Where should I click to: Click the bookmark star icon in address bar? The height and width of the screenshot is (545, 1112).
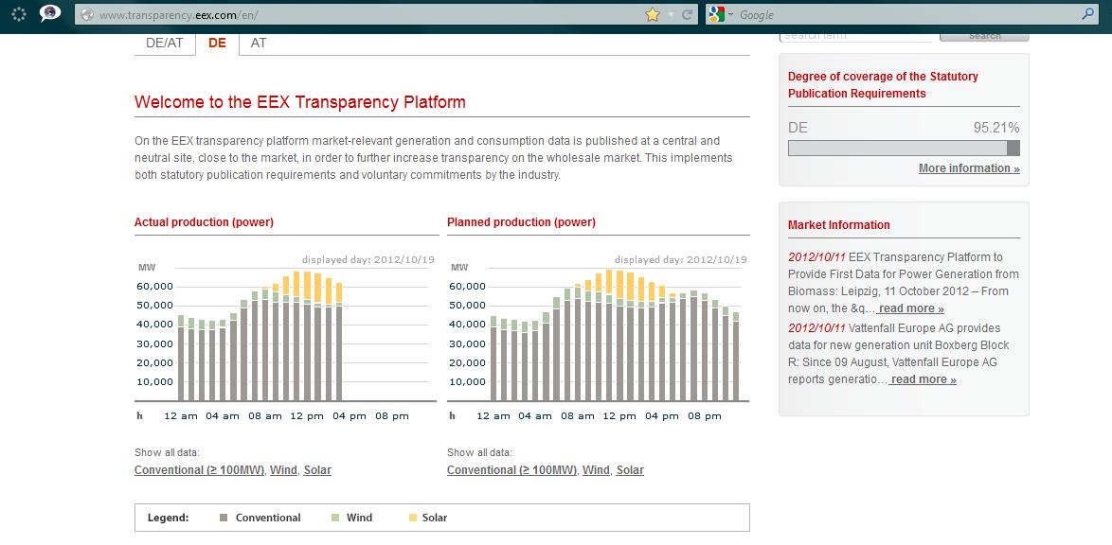click(x=653, y=14)
